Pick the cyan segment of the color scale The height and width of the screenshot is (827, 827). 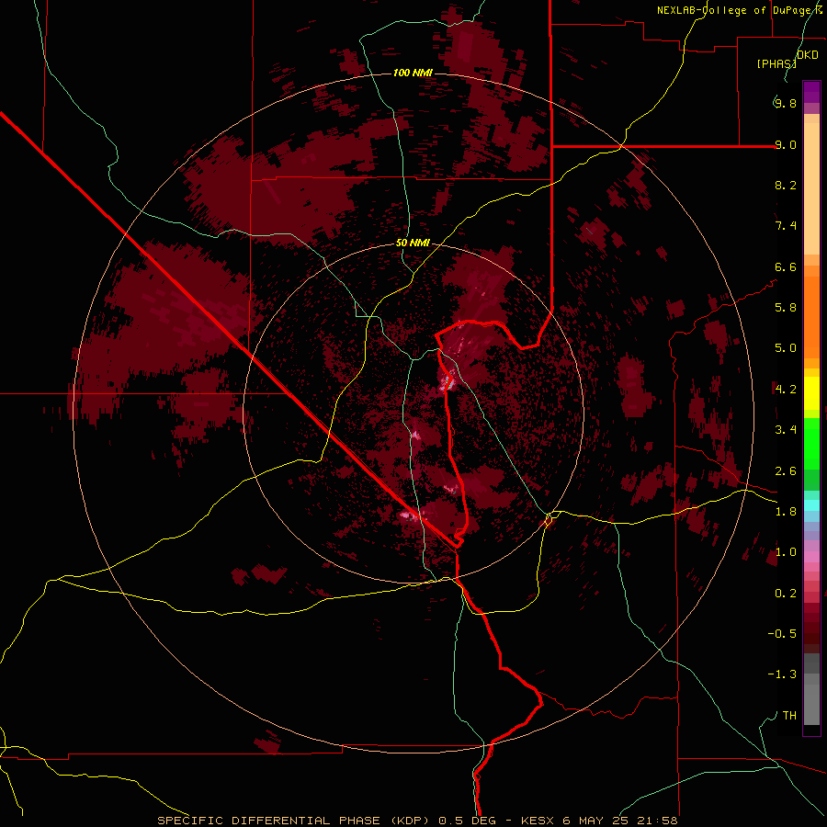[x=811, y=505]
